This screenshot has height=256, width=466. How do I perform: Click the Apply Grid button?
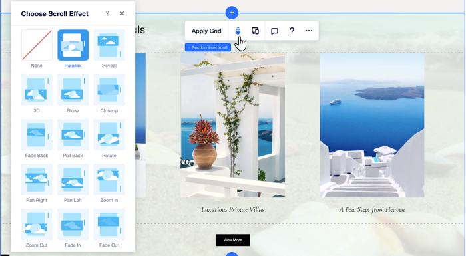206,31
